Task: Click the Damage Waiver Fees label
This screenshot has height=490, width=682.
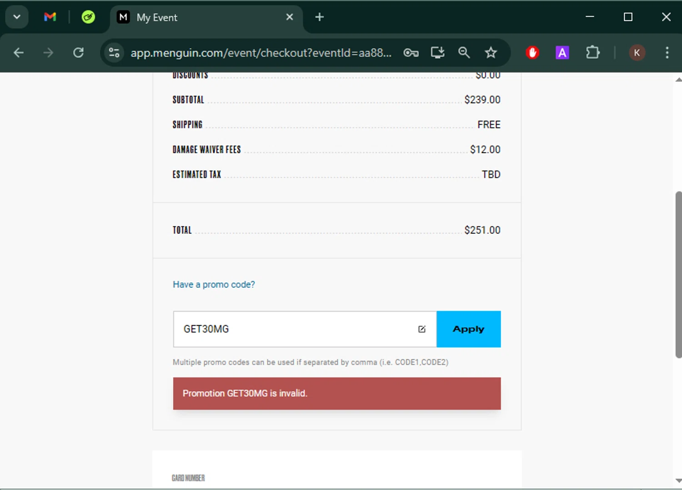Action: [206, 149]
